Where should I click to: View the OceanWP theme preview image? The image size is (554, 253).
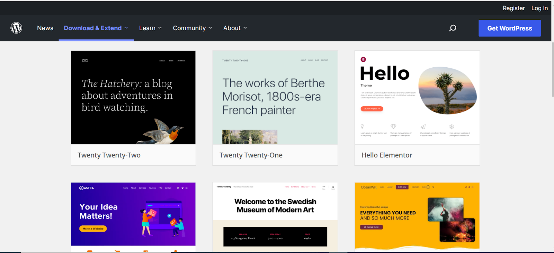417,217
